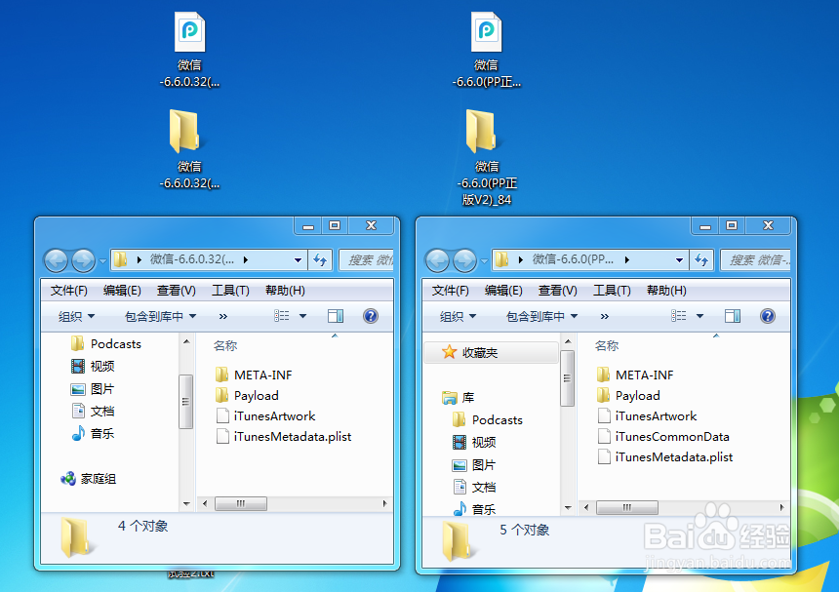Open 文档 in right window sidebar

coord(474,488)
